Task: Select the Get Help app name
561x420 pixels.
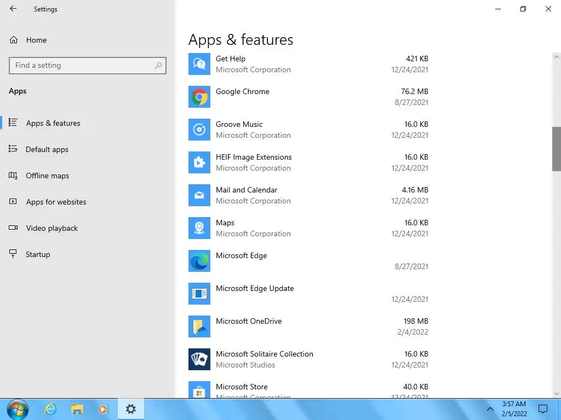Action: (x=231, y=59)
